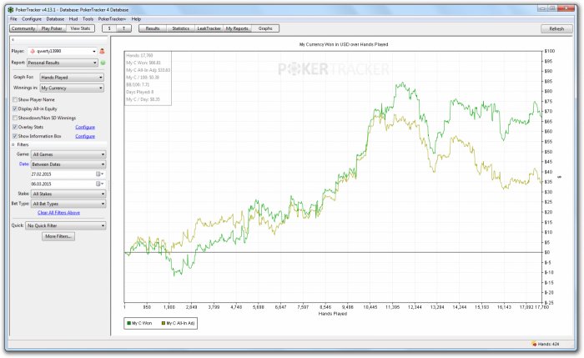The height and width of the screenshot is (358, 584).
Task: Click the hands status icon in status bar
Action: 534,343
